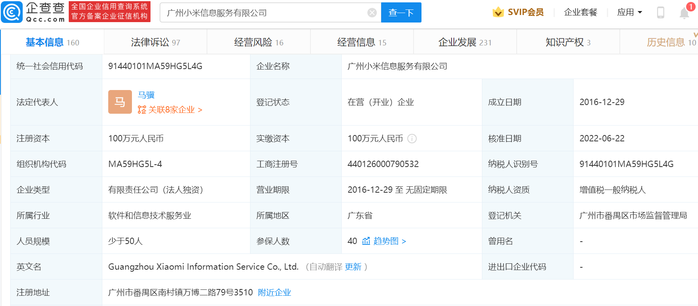Click 少于50人 staff size value

click(125, 241)
